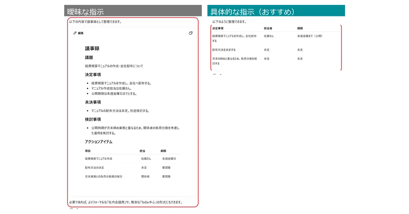Screen dimensions: 409x214
Task: Click the 配布方法の決定 table cell
Action: tap(94, 168)
